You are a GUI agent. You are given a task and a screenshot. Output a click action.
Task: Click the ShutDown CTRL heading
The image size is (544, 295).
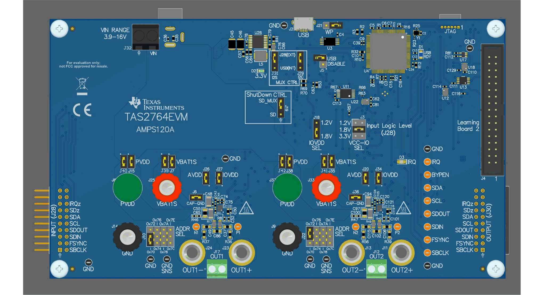click(266, 95)
